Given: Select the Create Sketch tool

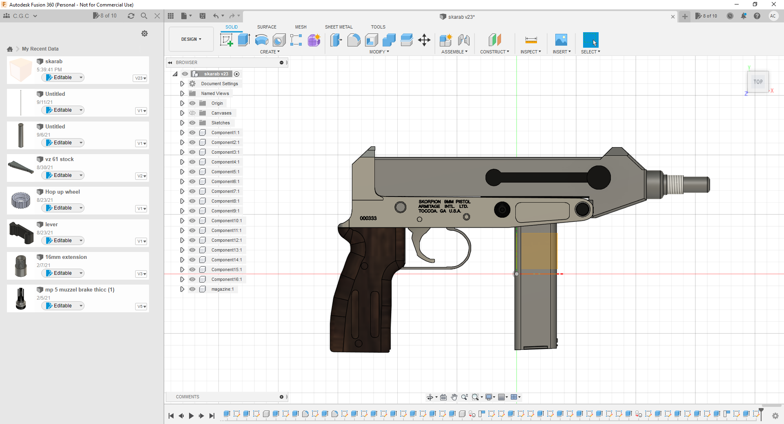Looking at the screenshot, I should coord(226,40).
